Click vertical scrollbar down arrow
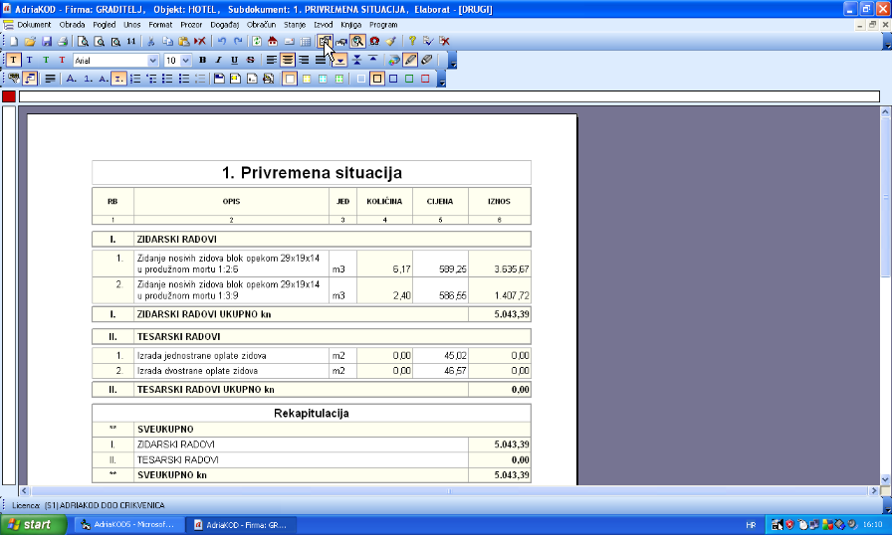The width and height of the screenshot is (892, 535). 886,479
